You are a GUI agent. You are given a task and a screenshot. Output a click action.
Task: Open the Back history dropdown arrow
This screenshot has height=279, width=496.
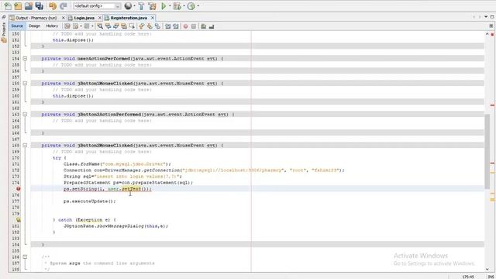click(81, 26)
